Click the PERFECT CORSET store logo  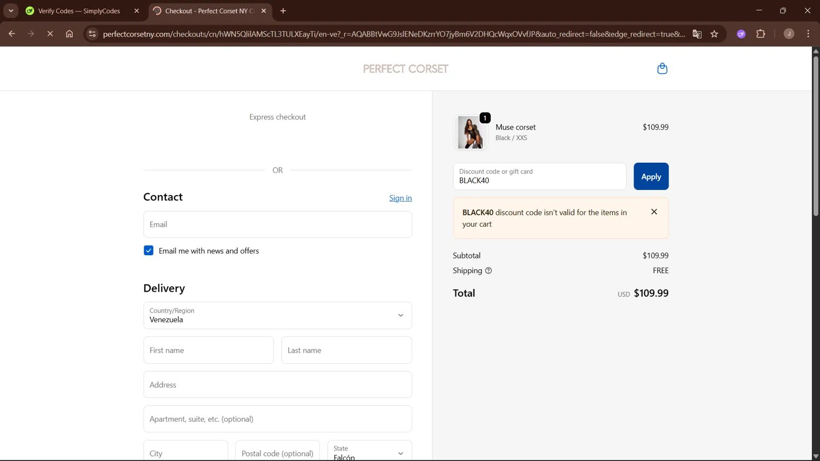(x=406, y=69)
